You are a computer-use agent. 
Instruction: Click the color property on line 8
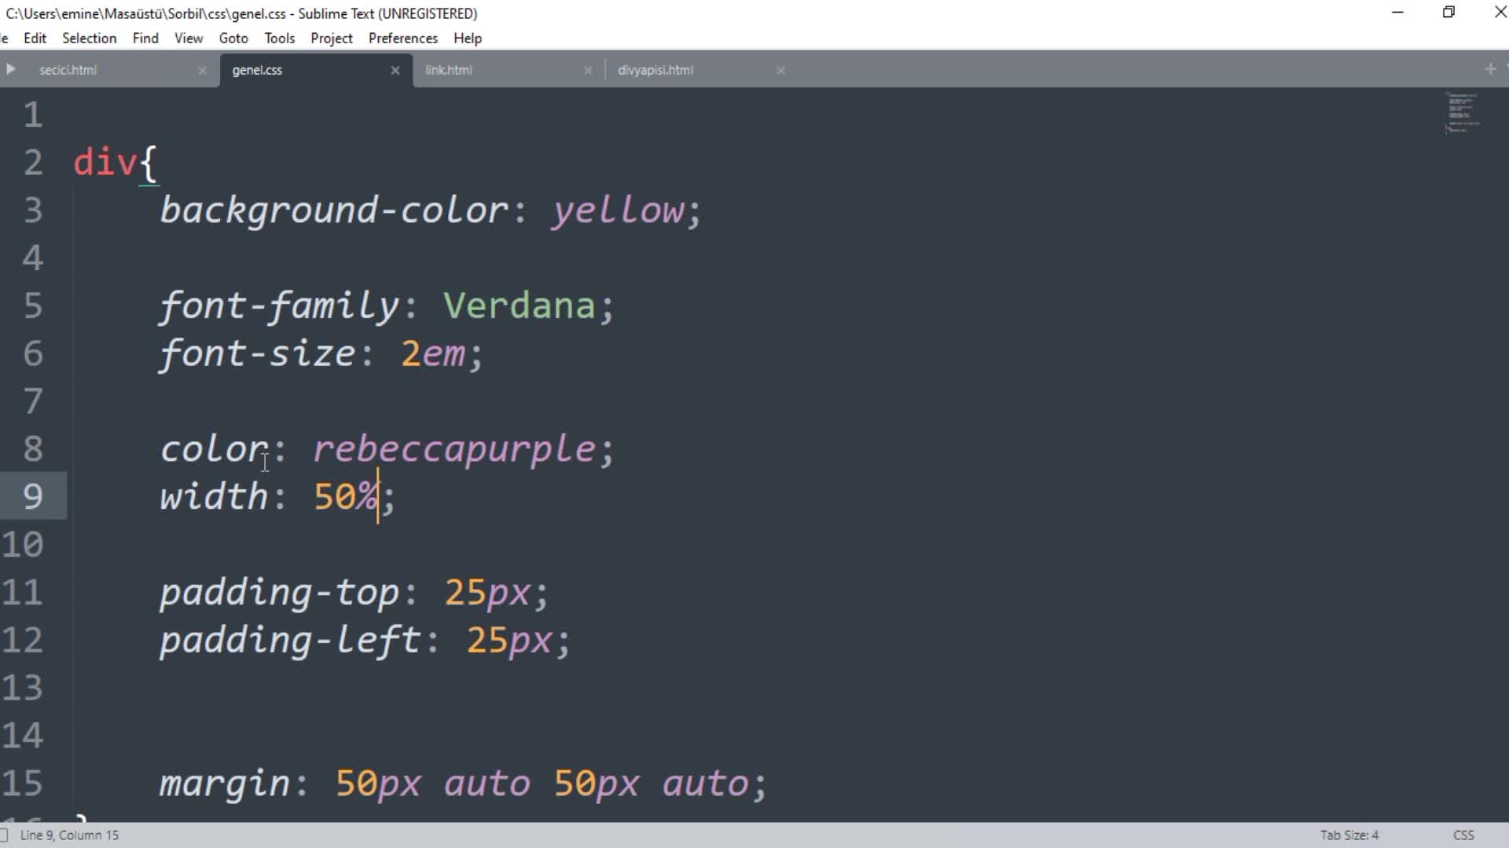click(x=213, y=449)
